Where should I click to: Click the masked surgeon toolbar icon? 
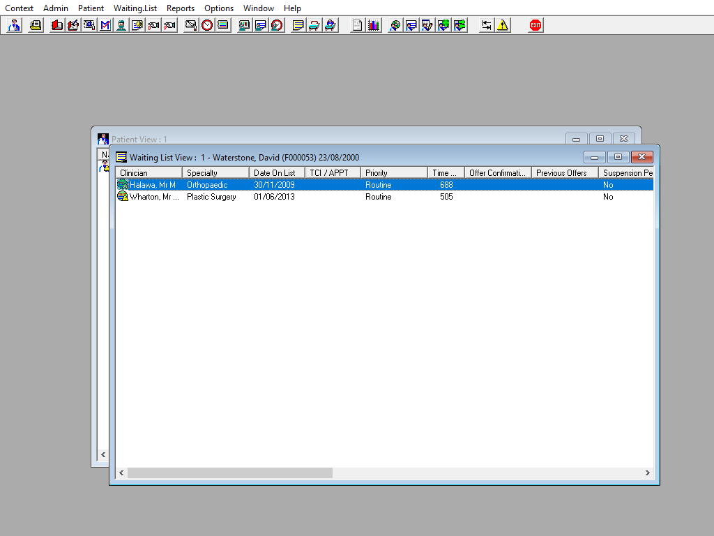point(121,25)
